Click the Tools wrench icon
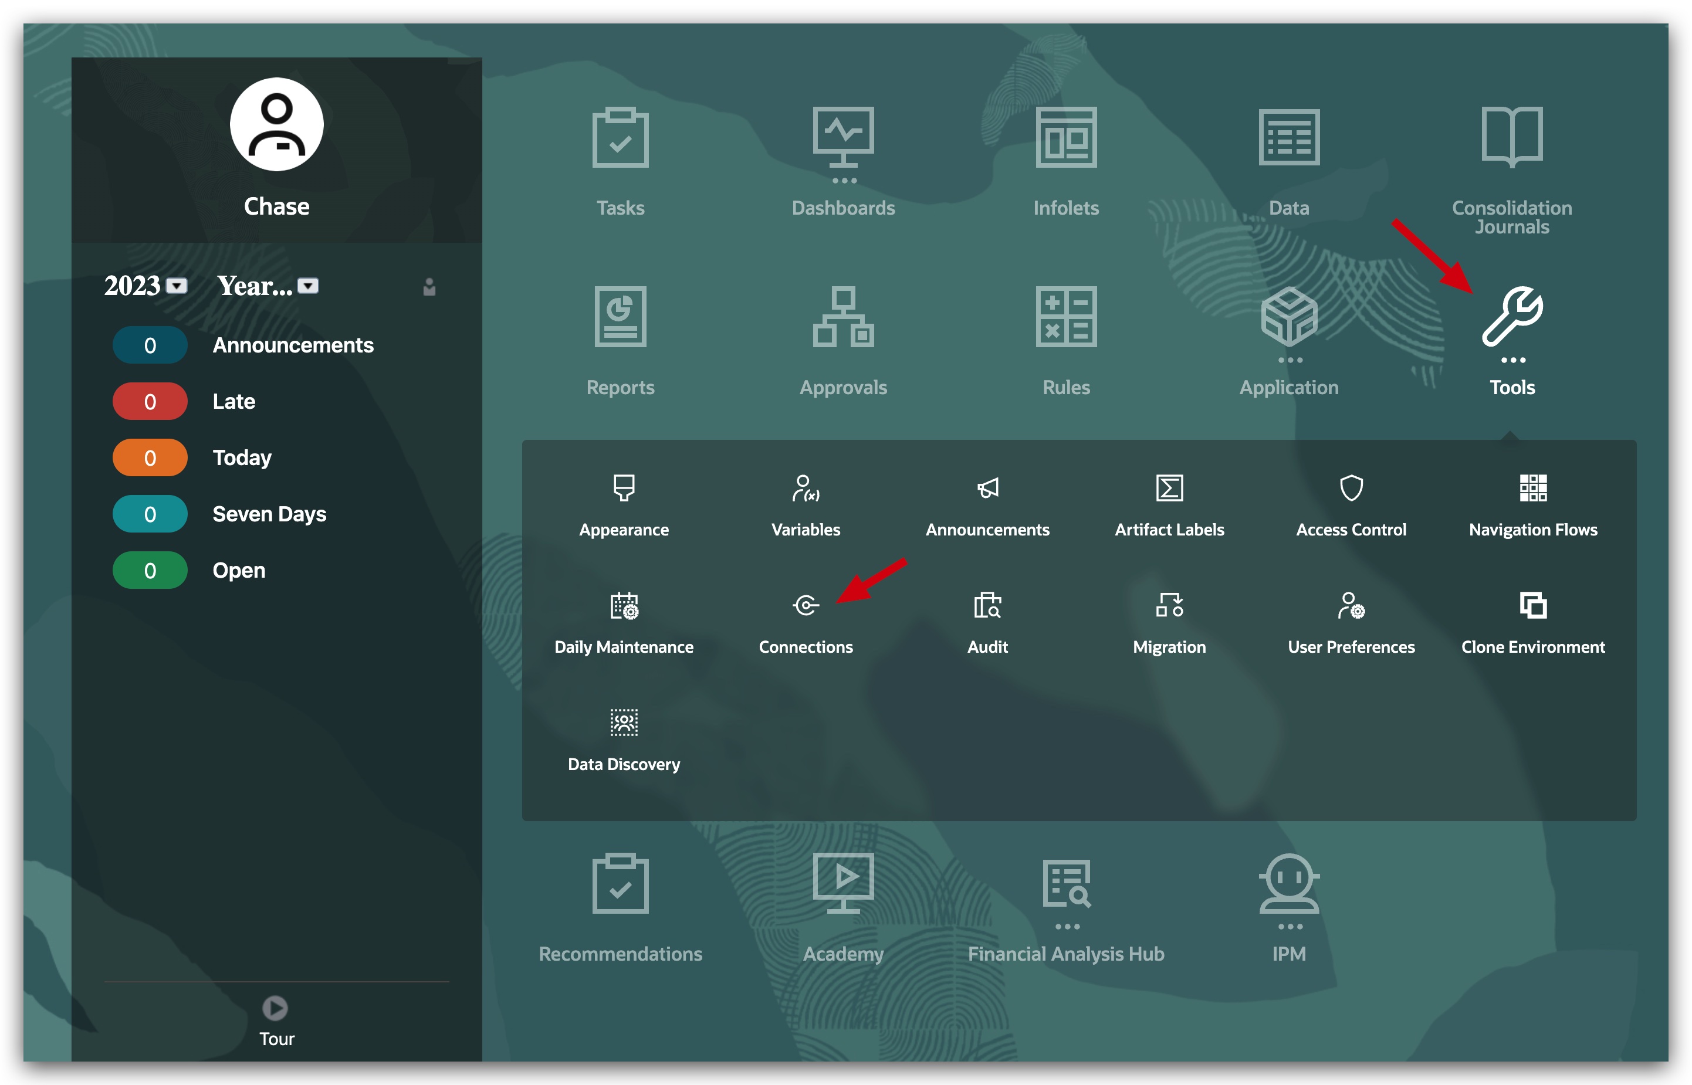This screenshot has height=1085, width=1692. (x=1512, y=316)
